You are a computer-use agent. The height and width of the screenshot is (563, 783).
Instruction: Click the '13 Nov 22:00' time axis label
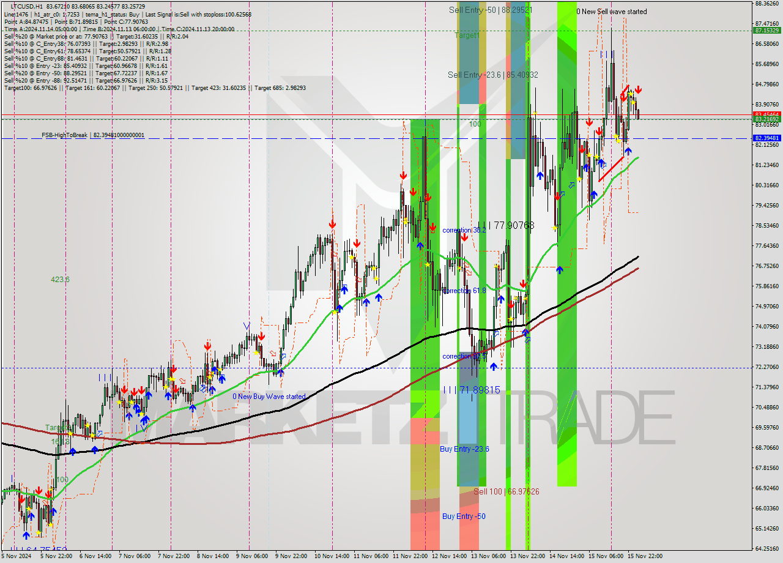coord(527,557)
